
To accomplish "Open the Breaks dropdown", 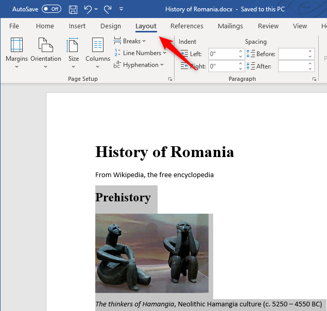I will (129, 41).
